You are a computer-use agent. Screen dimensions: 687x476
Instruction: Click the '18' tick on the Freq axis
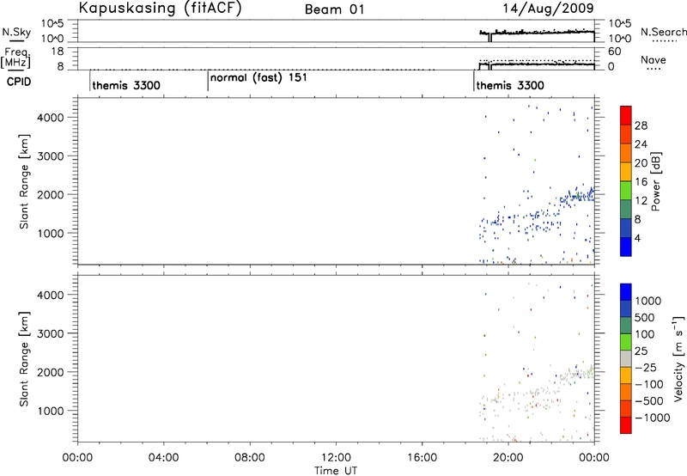click(x=57, y=52)
